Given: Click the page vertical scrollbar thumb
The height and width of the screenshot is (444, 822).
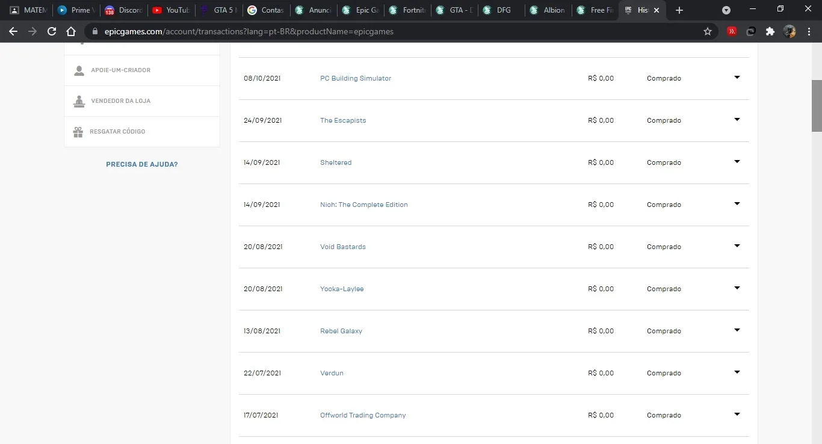Looking at the screenshot, I should click(817, 106).
